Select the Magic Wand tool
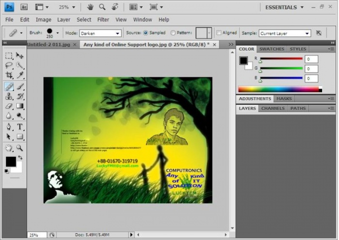 pos(20,65)
